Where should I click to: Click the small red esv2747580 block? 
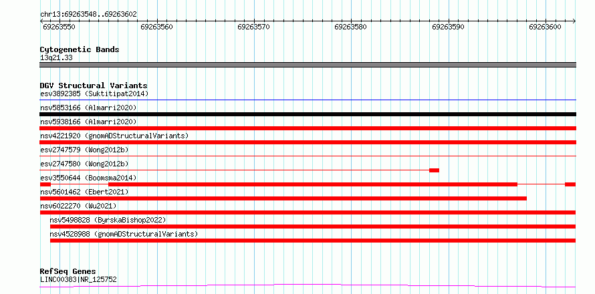pyautogui.click(x=434, y=170)
